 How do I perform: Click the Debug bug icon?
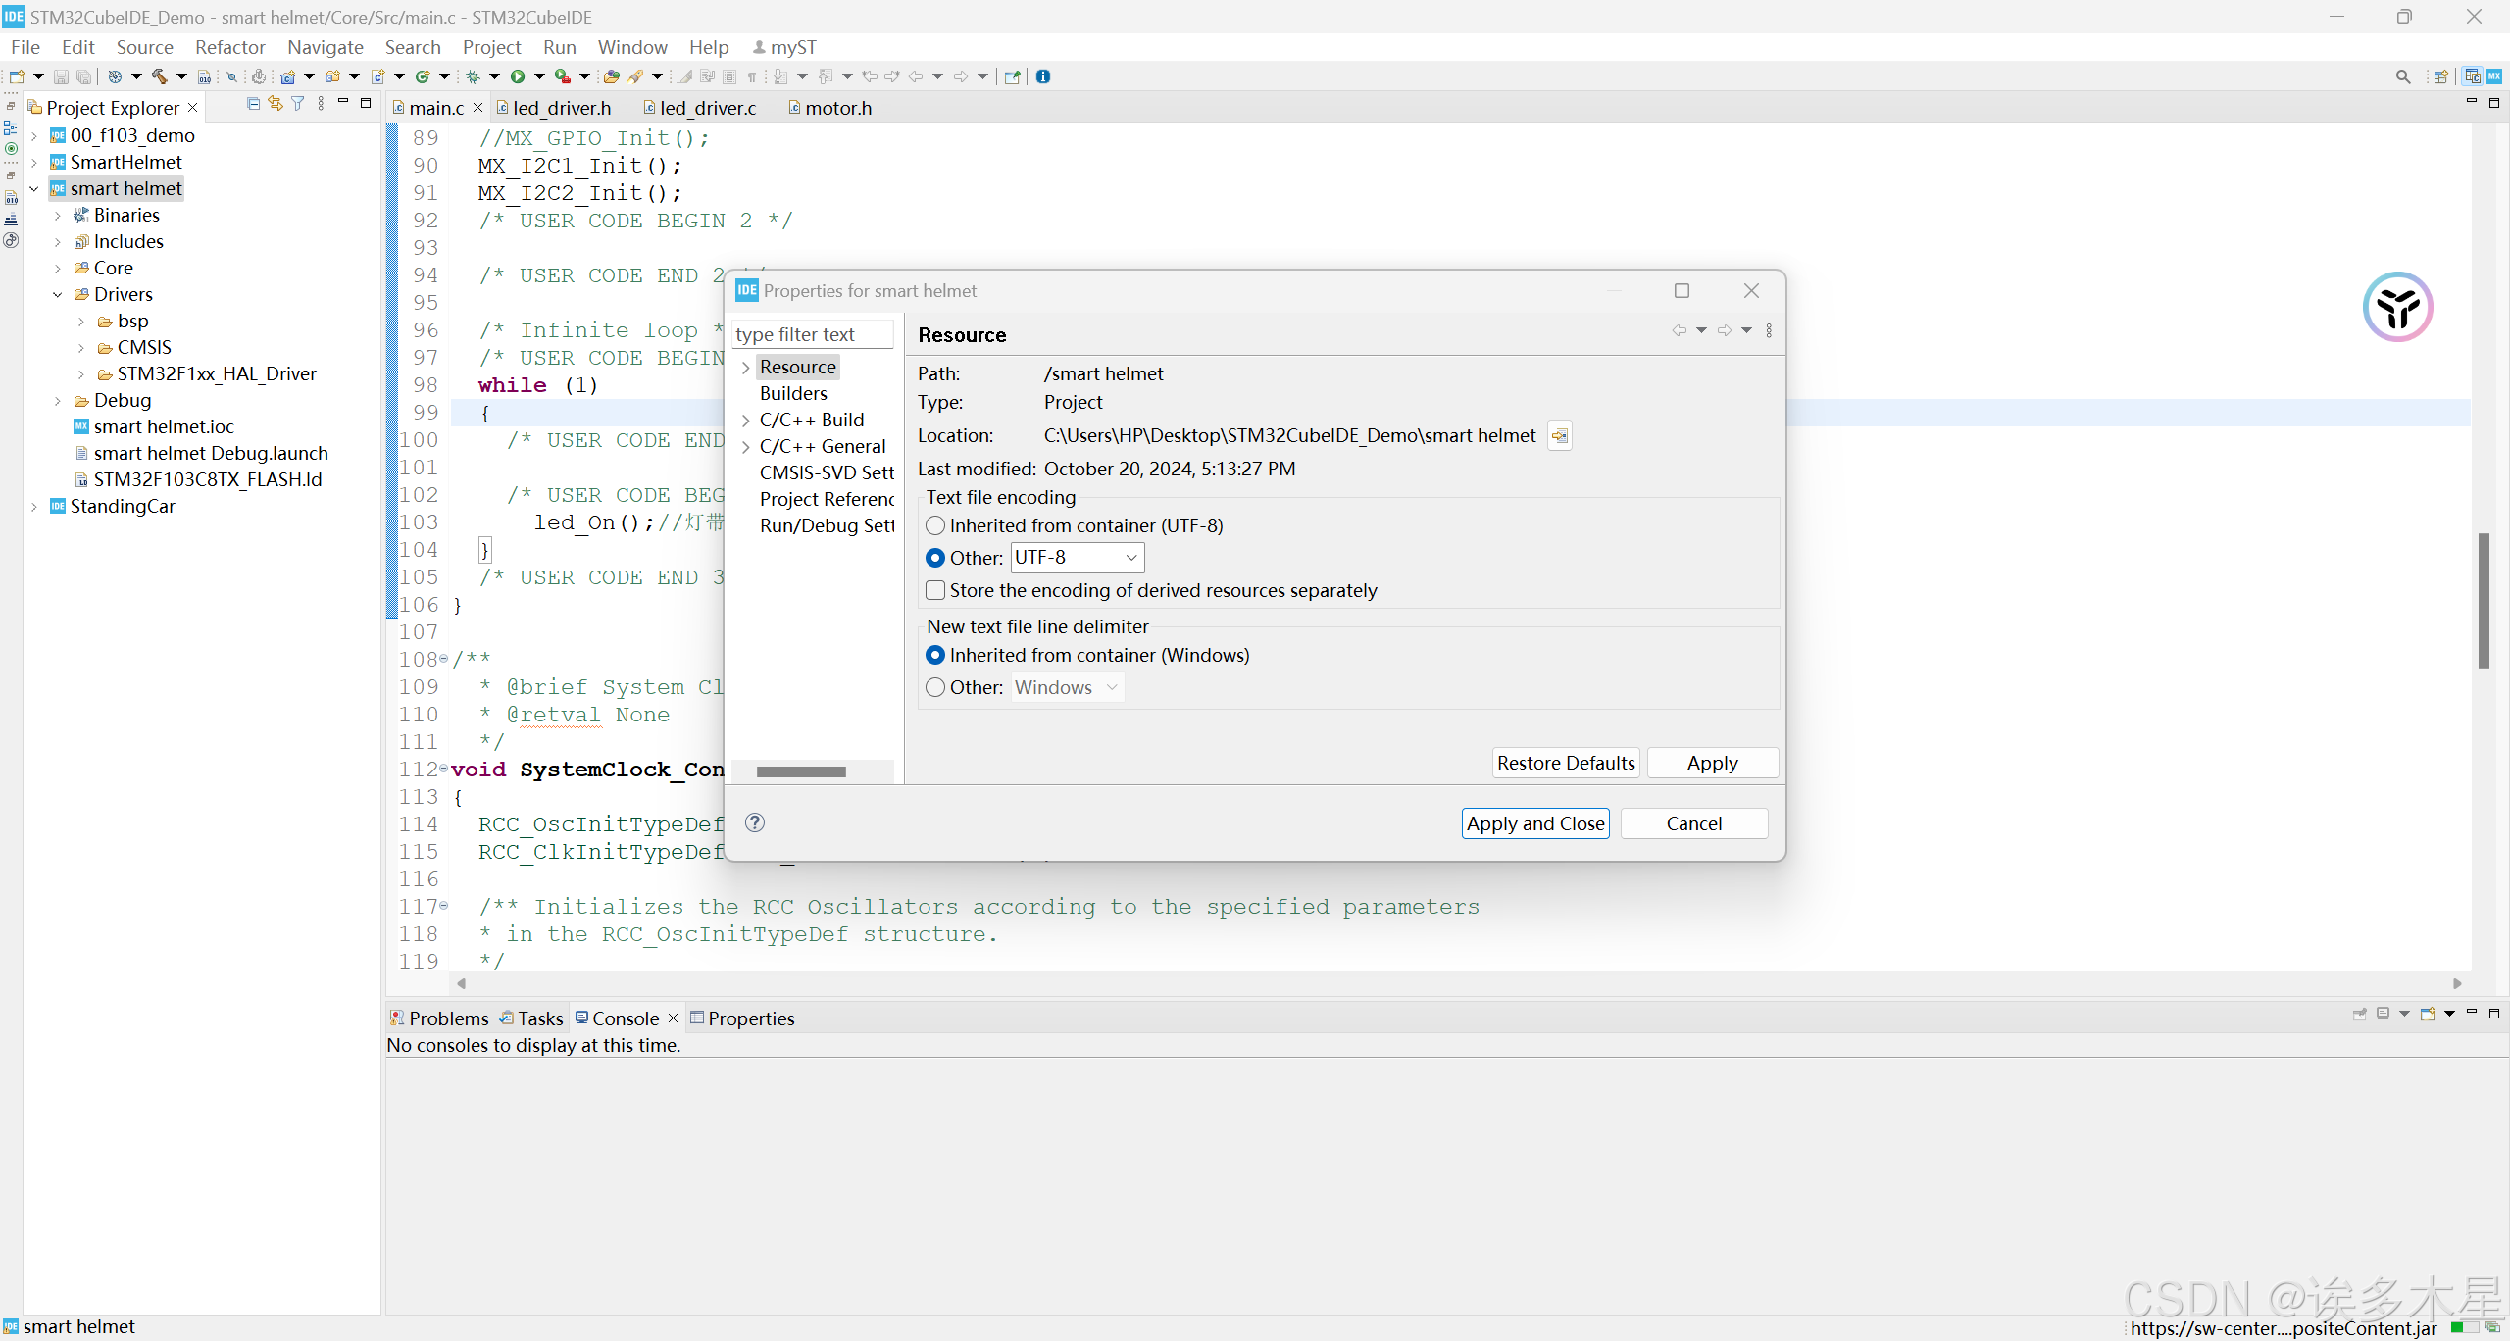(474, 76)
